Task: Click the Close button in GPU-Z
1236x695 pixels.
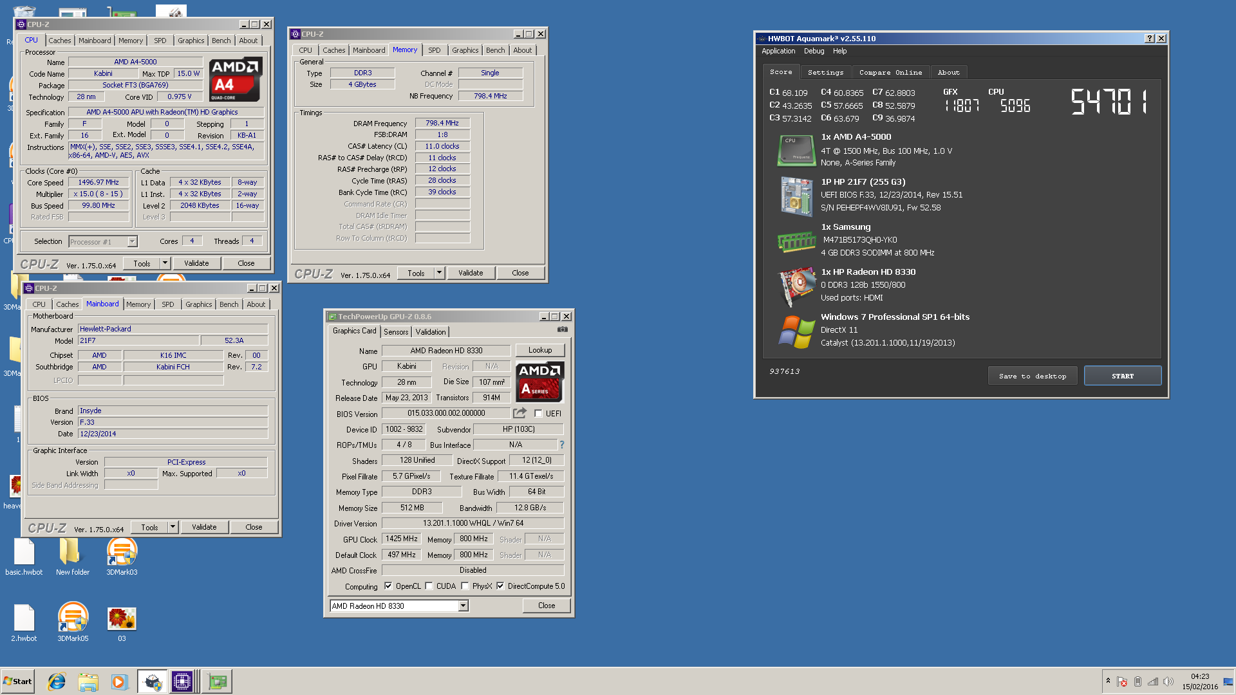Action: click(547, 606)
